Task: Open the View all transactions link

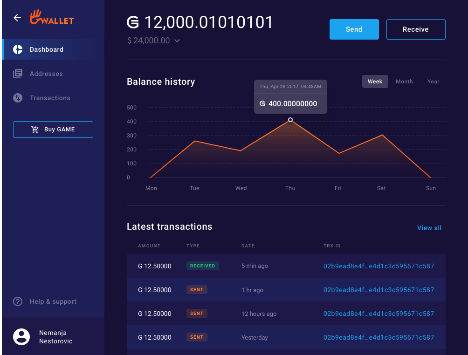Action: pos(429,228)
